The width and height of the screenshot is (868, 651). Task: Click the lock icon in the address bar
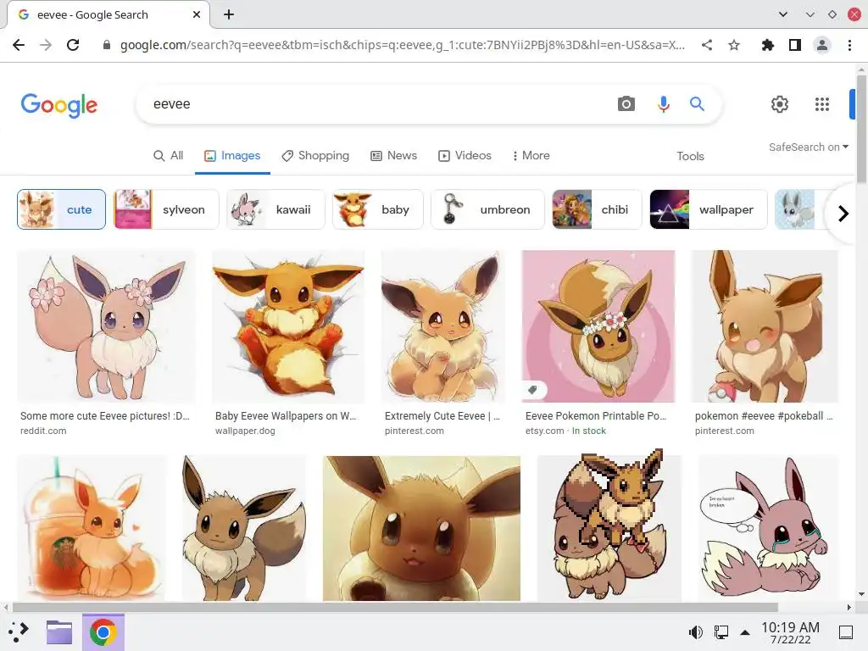(x=107, y=46)
